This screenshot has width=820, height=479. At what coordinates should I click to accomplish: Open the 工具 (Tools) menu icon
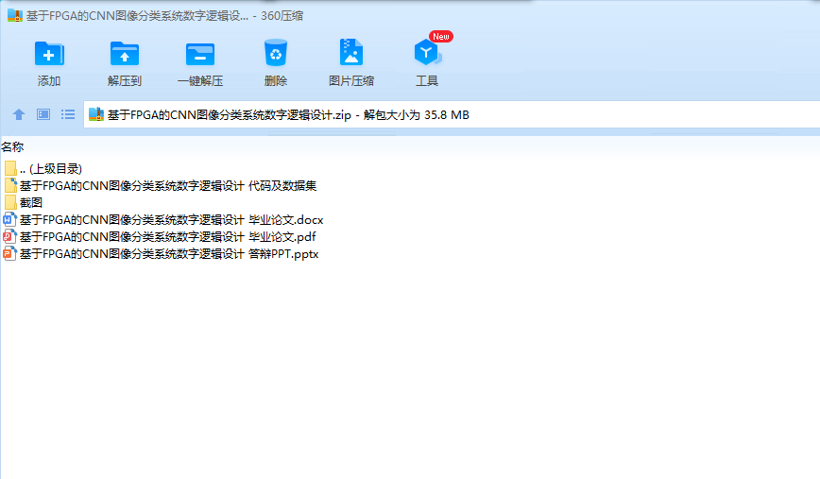pyautogui.click(x=427, y=52)
